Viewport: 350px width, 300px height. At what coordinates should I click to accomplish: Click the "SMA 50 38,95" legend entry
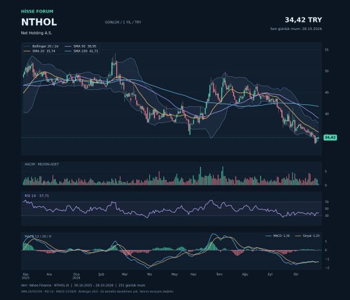pos(81,46)
